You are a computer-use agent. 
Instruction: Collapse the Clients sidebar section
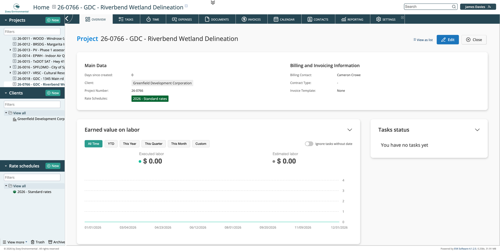pyautogui.click(x=6, y=93)
